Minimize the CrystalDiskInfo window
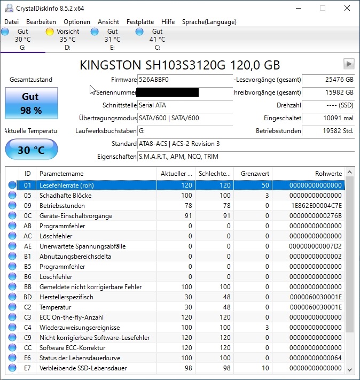 click(299, 8)
